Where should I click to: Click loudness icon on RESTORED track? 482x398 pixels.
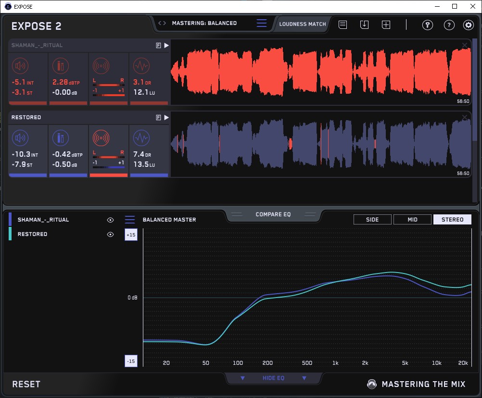pos(20,138)
